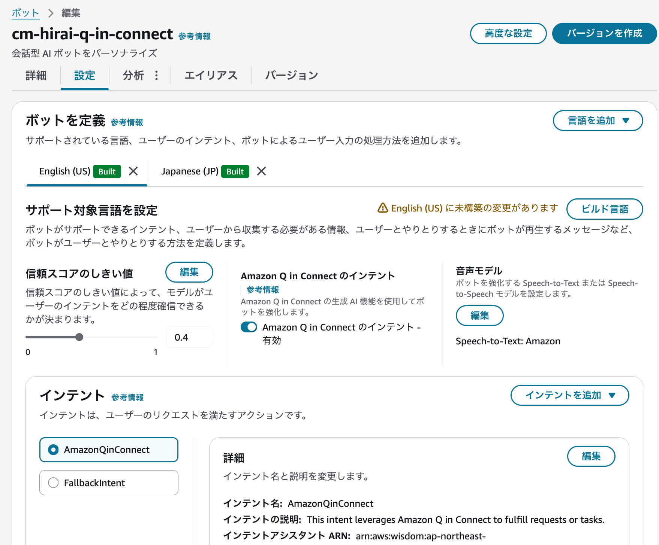Switch to the Japanese (JP) language tab
The image size is (659, 545).
pyautogui.click(x=190, y=171)
